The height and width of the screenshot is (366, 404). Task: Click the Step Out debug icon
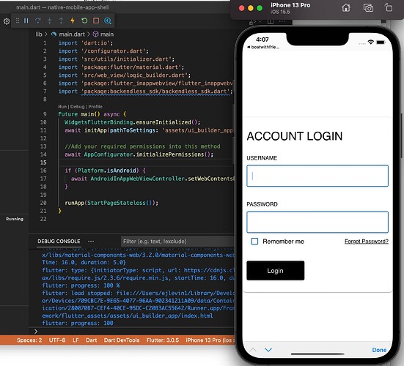coord(61,20)
